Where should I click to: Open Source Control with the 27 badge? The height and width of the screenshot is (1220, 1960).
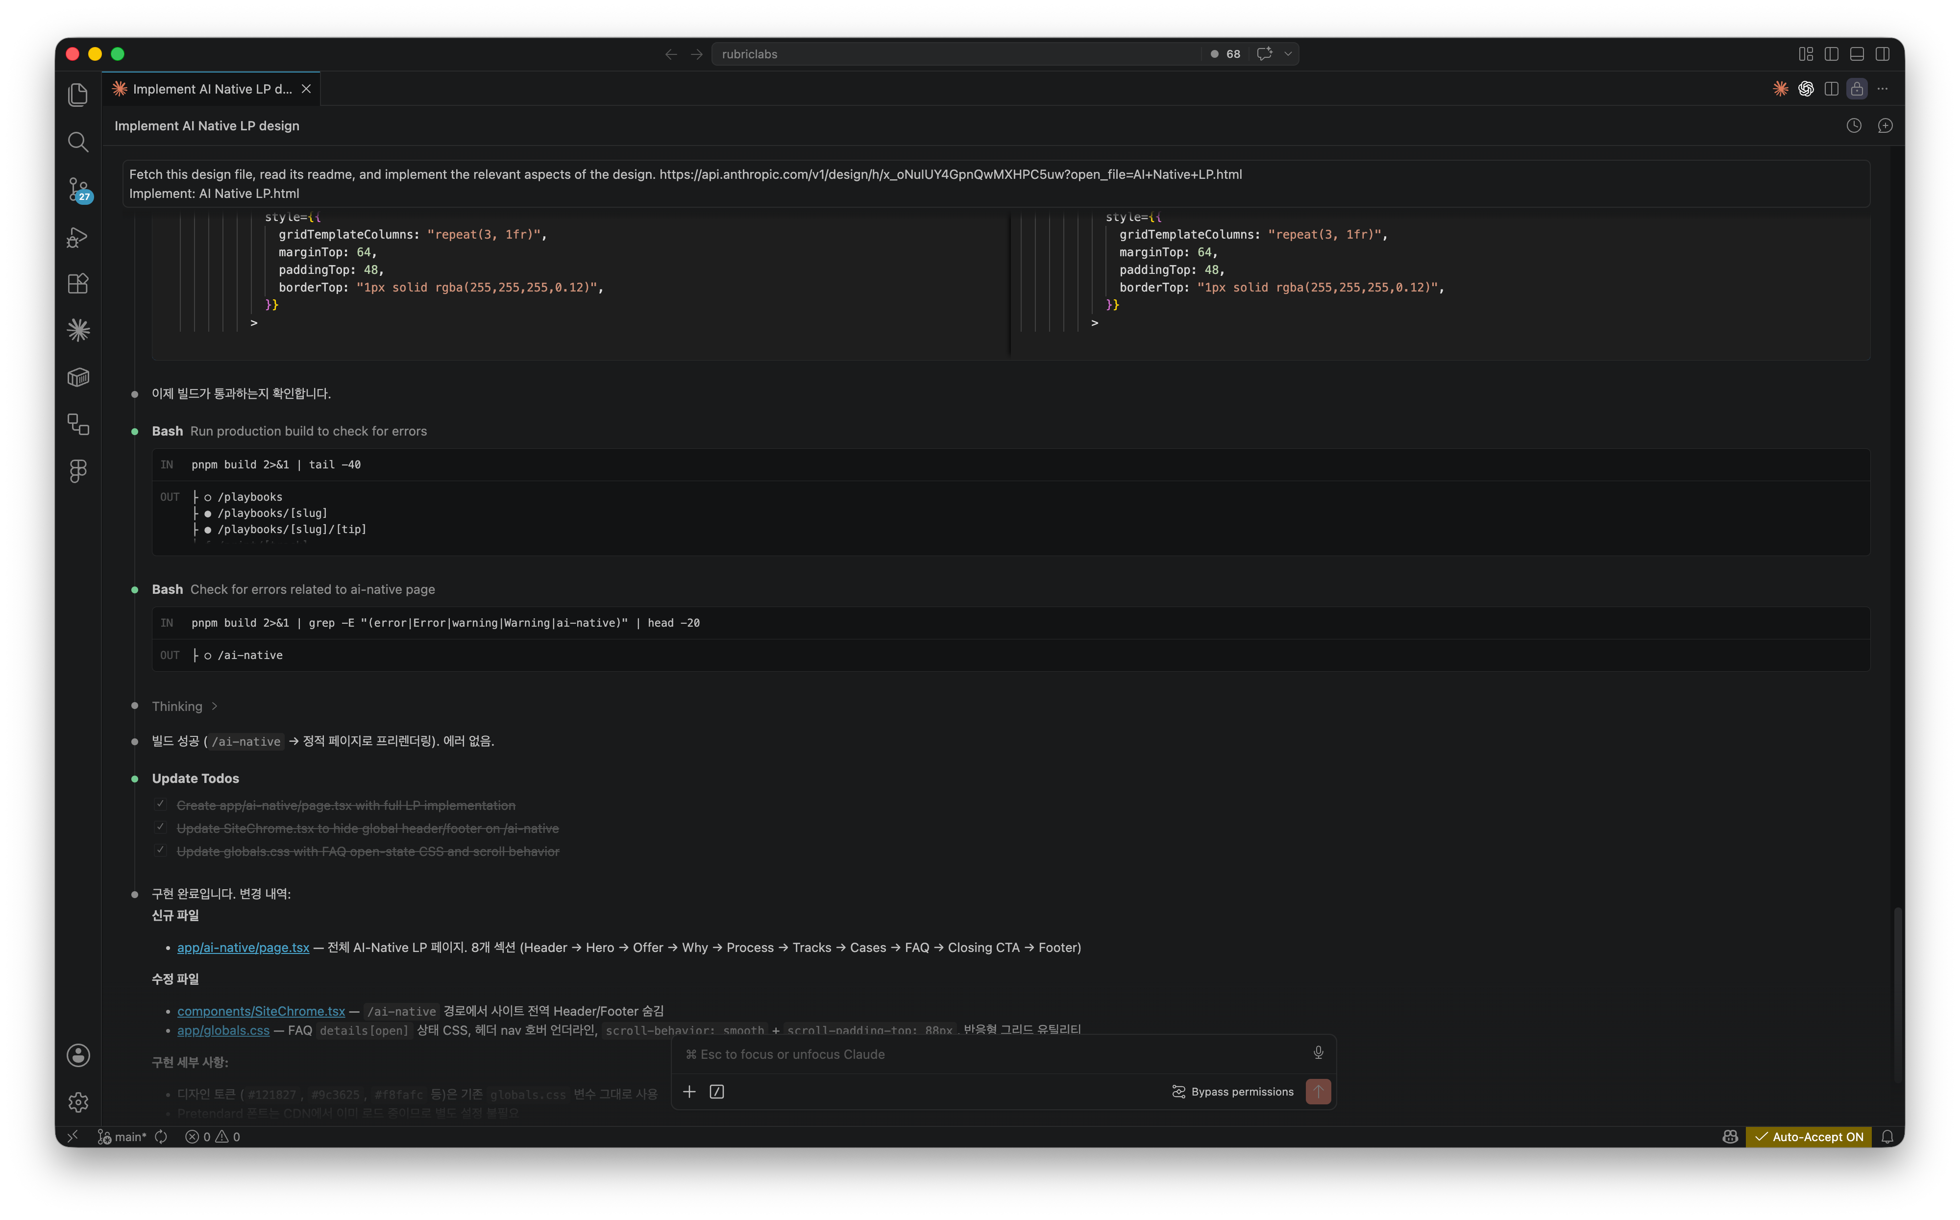click(78, 190)
